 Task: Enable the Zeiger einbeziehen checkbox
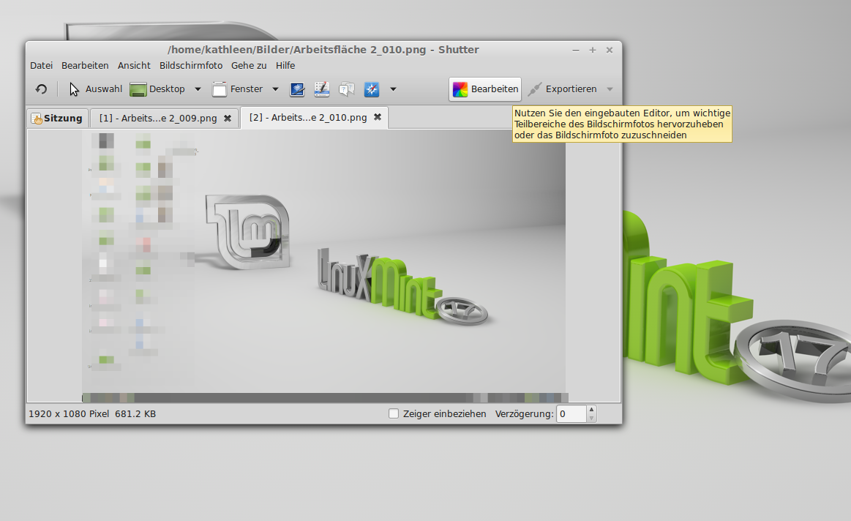(394, 413)
